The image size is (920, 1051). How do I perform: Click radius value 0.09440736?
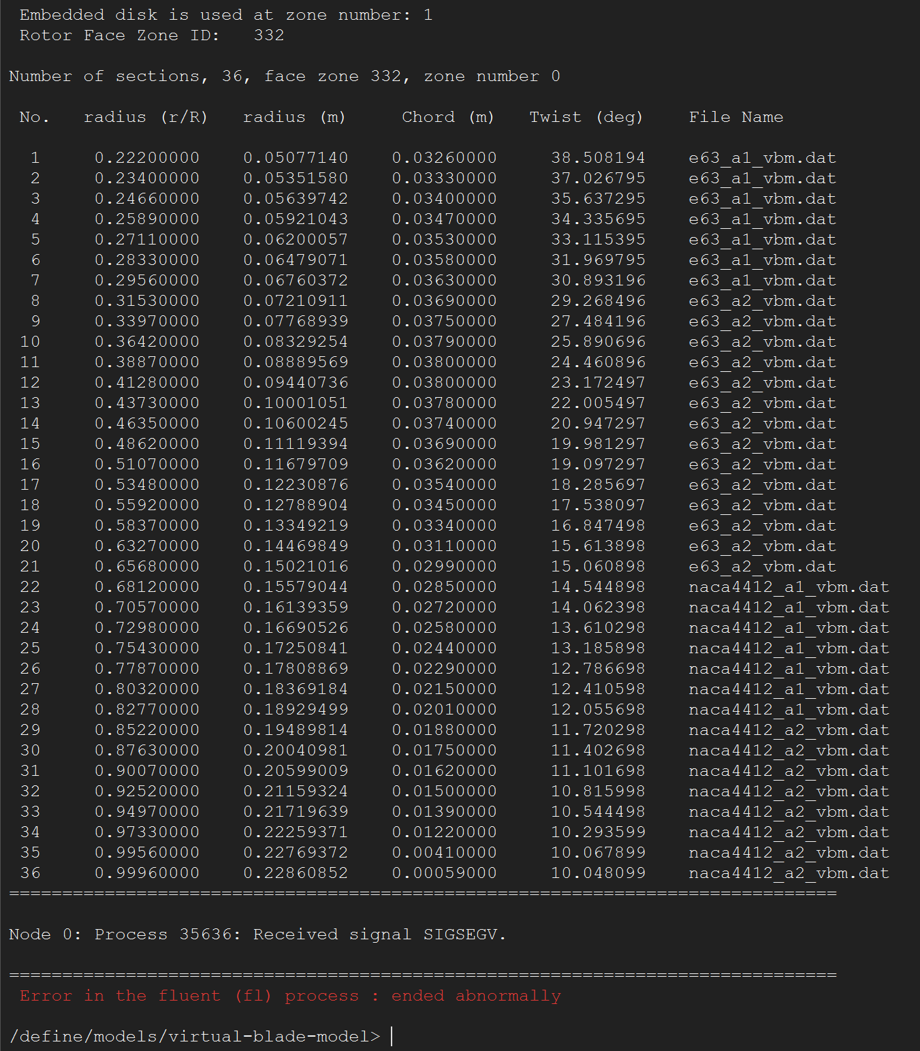click(296, 383)
